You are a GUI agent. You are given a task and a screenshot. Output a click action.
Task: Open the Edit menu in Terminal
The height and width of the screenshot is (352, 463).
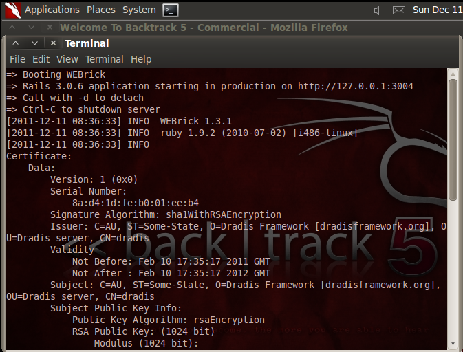pyautogui.click(x=41, y=59)
